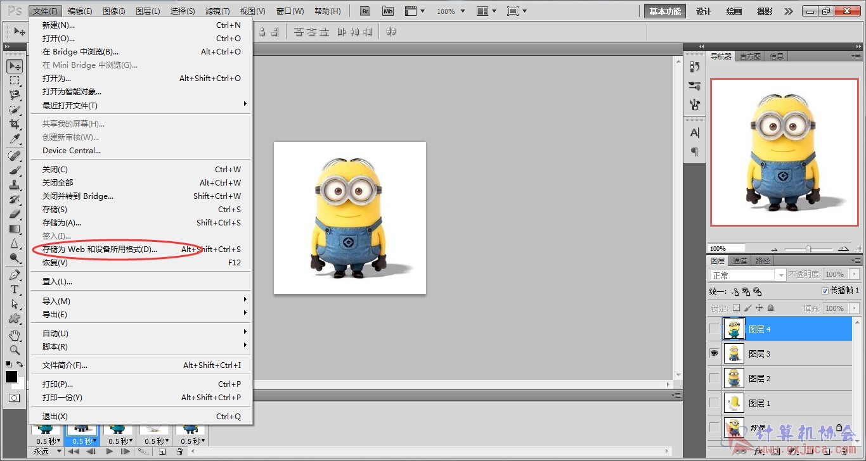Launch Mini Bridge with Mb icon
Viewport: 866px width, 461px height.
click(387, 11)
